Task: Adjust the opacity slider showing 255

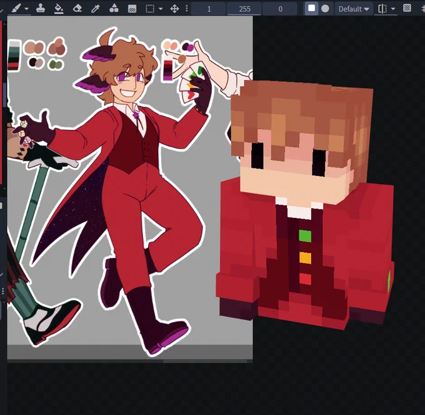Action: 244,9
